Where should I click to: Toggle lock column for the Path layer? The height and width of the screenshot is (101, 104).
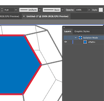[70, 42]
